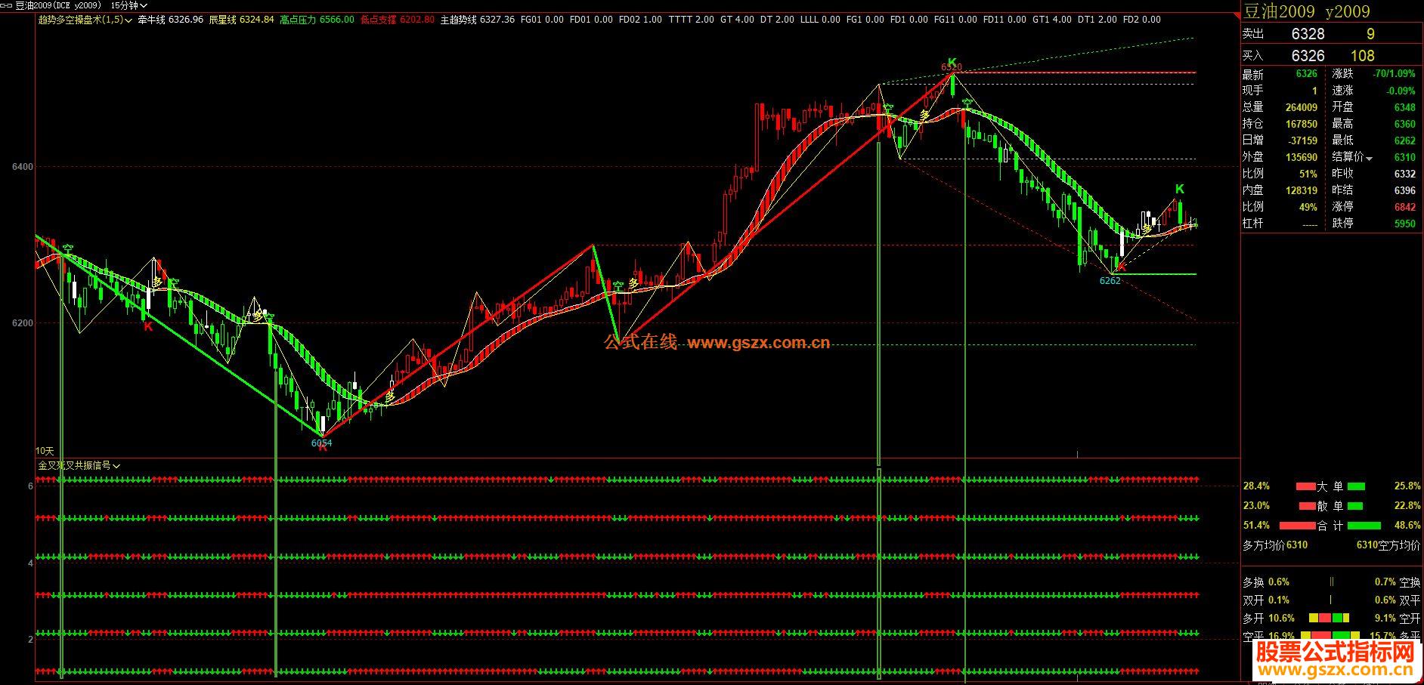The image size is (1424, 685).
Task: Click the 多换 0.6% row value
Action: coord(1279,582)
